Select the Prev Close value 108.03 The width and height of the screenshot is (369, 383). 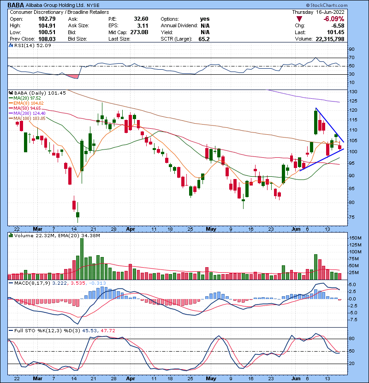pyautogui.click(x=47, y=39)
